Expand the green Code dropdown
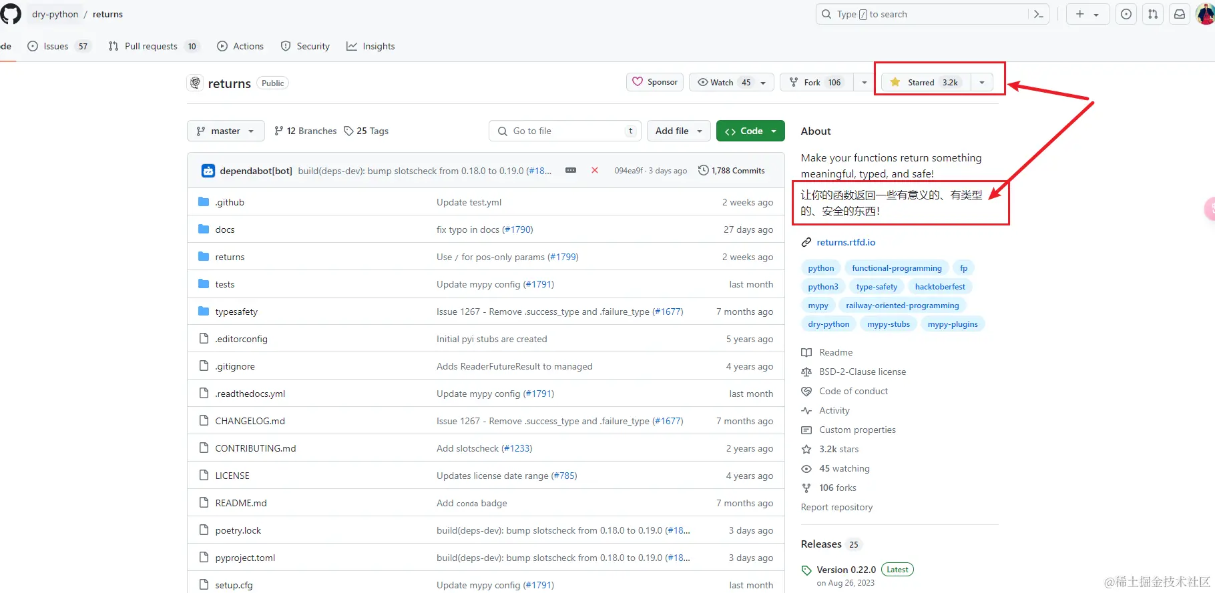Image resolution: width=1215 pixels, height=593 pixels. 750,131
